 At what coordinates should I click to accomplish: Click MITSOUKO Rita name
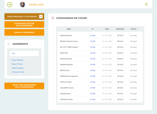pos(66,59)
